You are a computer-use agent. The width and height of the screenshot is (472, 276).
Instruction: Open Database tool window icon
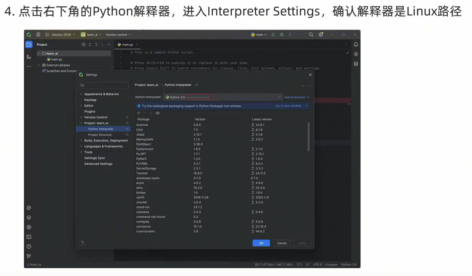coord(356,64)
